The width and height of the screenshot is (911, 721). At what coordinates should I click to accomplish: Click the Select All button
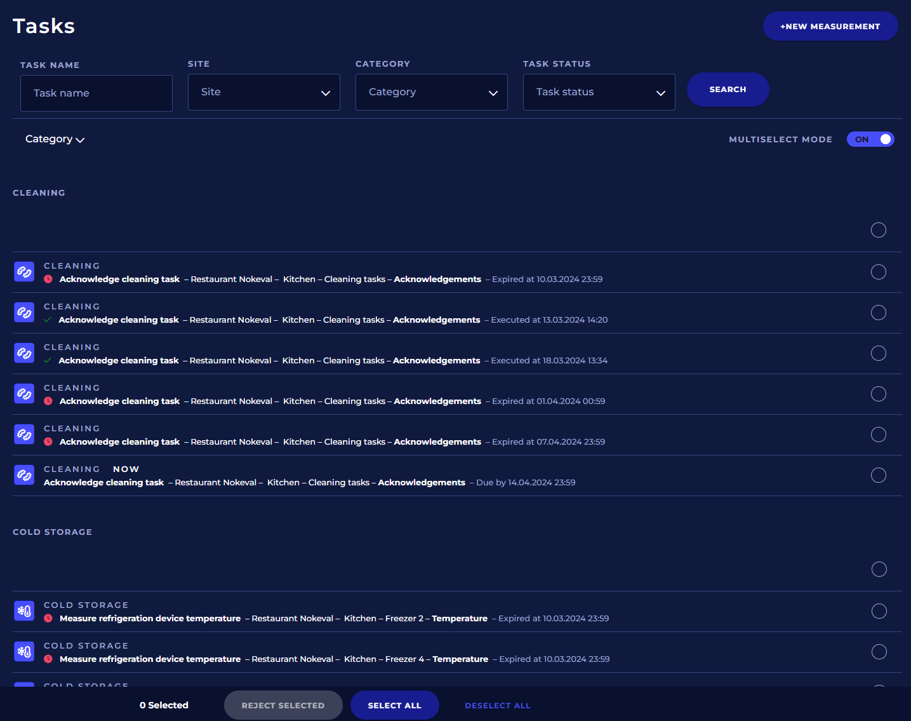click(x=394, y=705)
